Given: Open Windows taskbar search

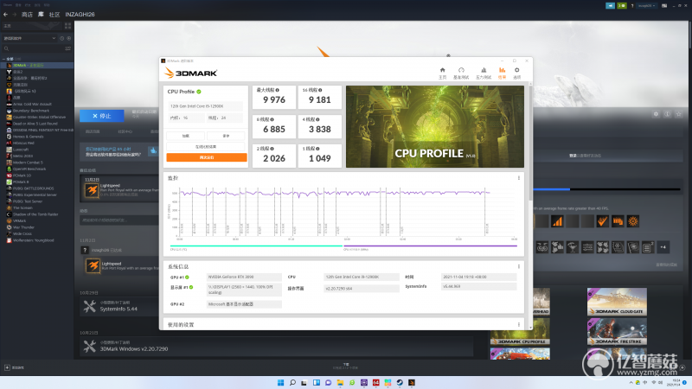Looking at the screenshot, I should coord(292,382).
